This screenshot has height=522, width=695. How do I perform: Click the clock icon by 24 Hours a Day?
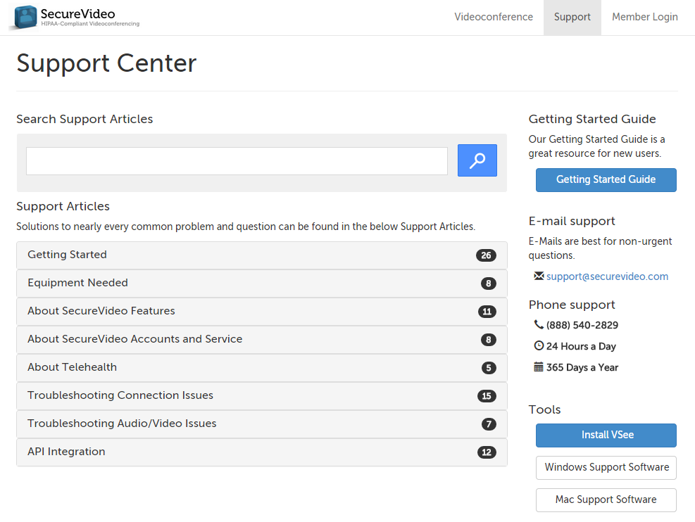click(539, 345)
